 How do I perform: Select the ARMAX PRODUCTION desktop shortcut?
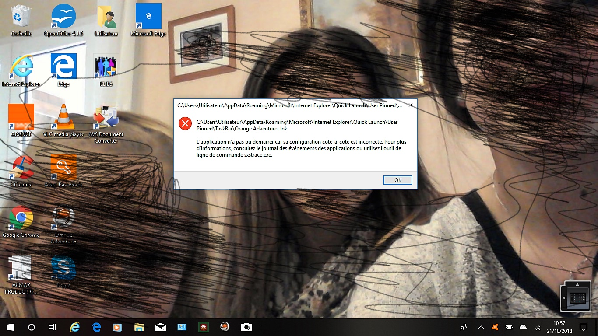[21, 275]
